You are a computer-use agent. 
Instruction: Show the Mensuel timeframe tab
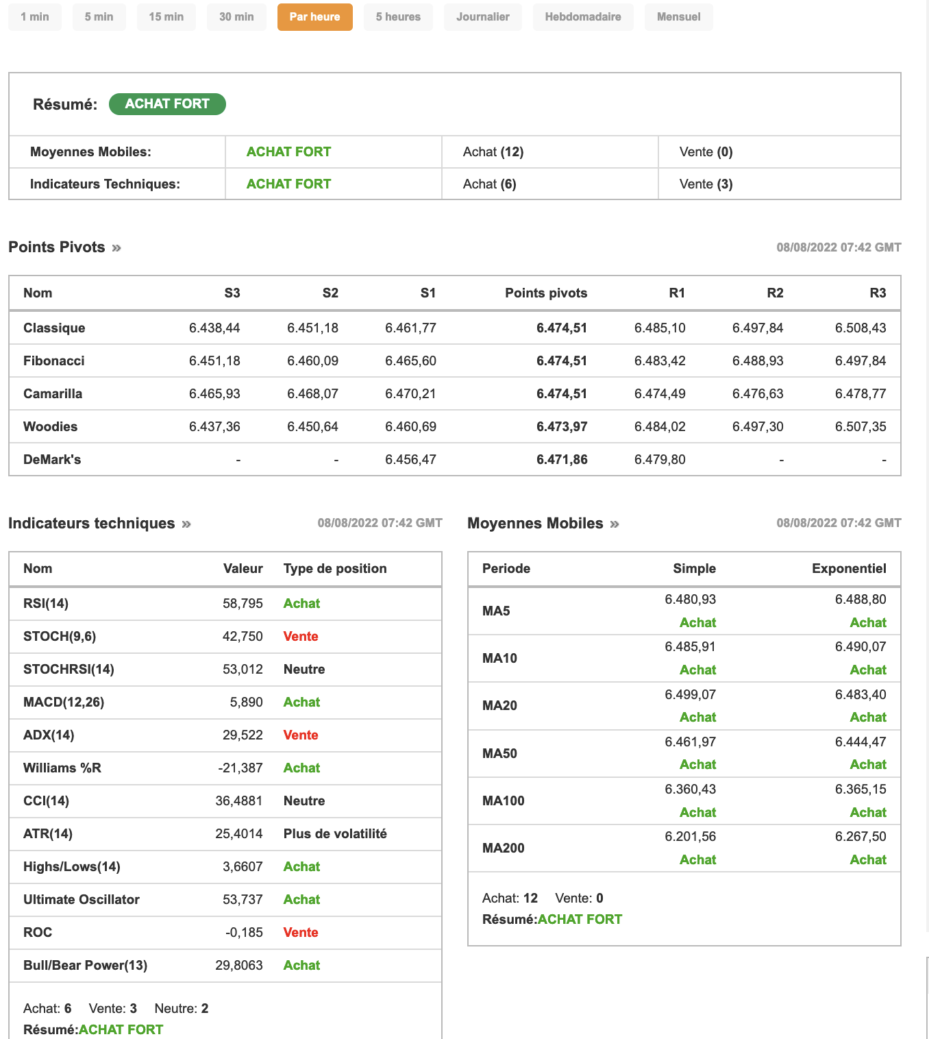point(678,17)
